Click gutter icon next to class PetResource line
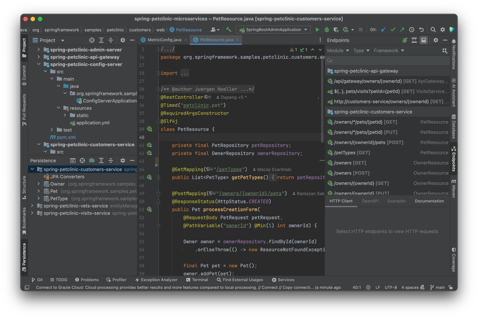 pos(149,129)
